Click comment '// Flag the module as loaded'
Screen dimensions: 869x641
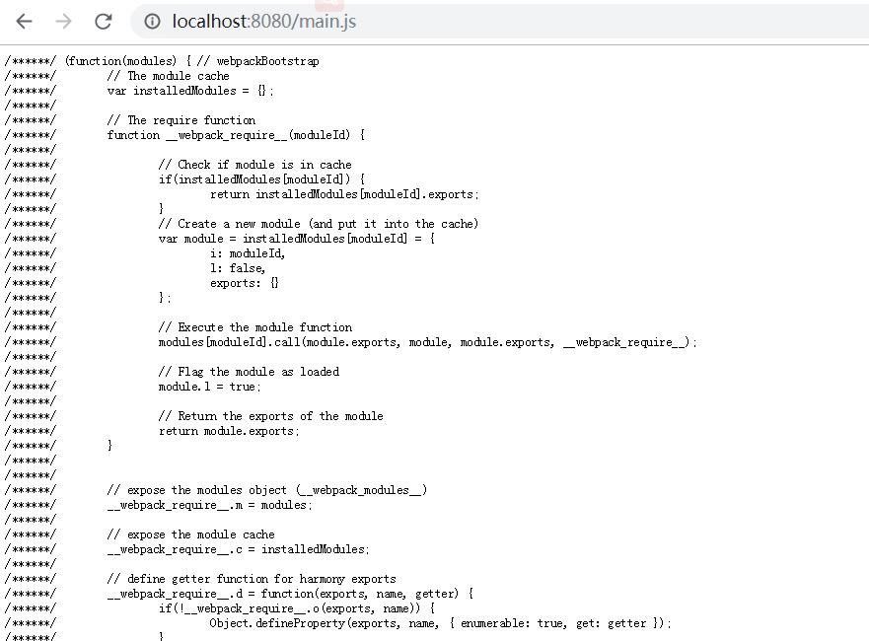249,372
